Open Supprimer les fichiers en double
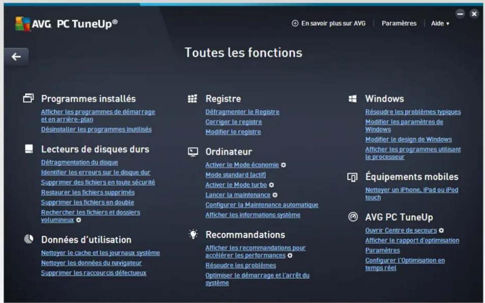This screenshot has width=485, height=303. (x=87, y=202)
